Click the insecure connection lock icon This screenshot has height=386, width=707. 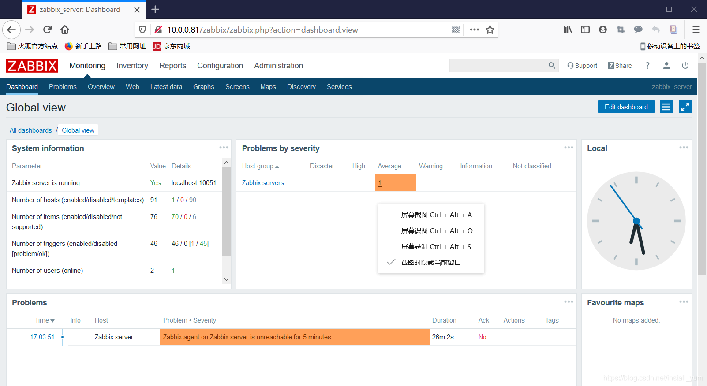pyautogui.click(x=158, y=30)
